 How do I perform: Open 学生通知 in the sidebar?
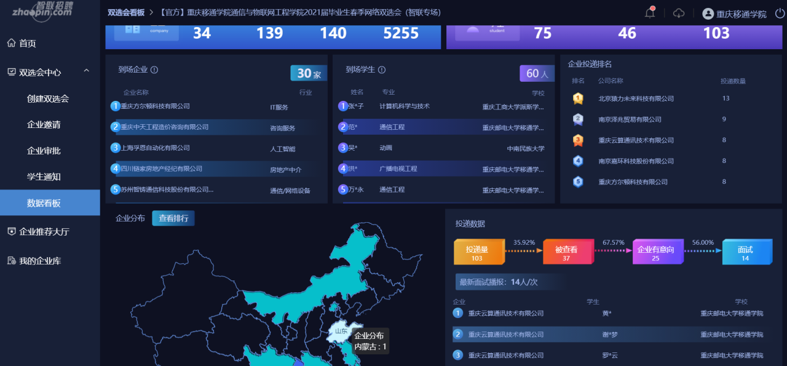44,177
